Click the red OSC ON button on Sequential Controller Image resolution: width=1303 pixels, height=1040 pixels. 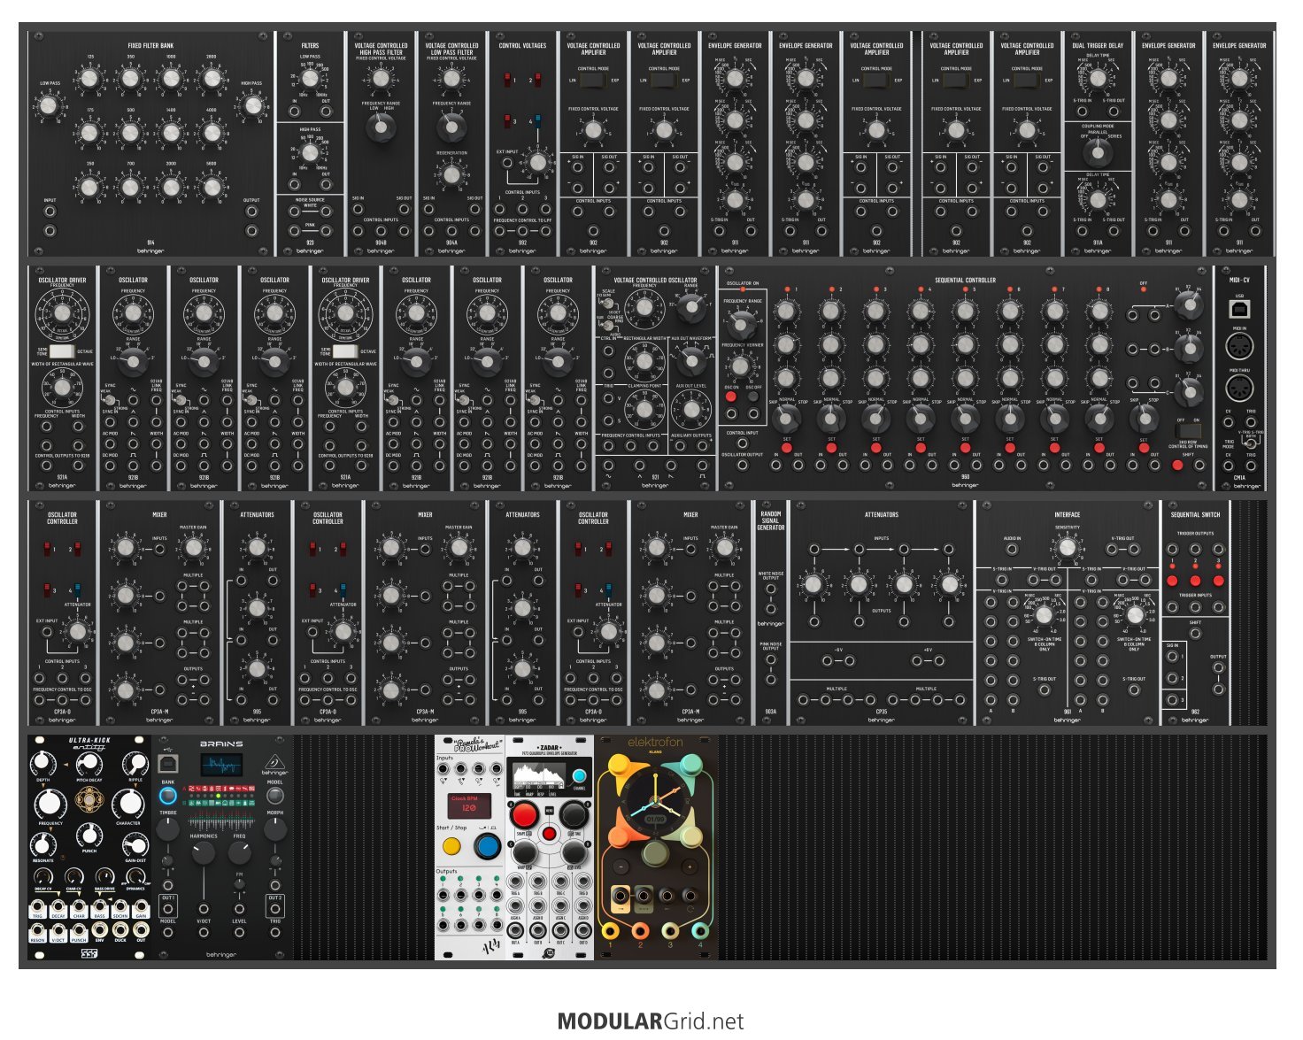[x=731, y=397]
